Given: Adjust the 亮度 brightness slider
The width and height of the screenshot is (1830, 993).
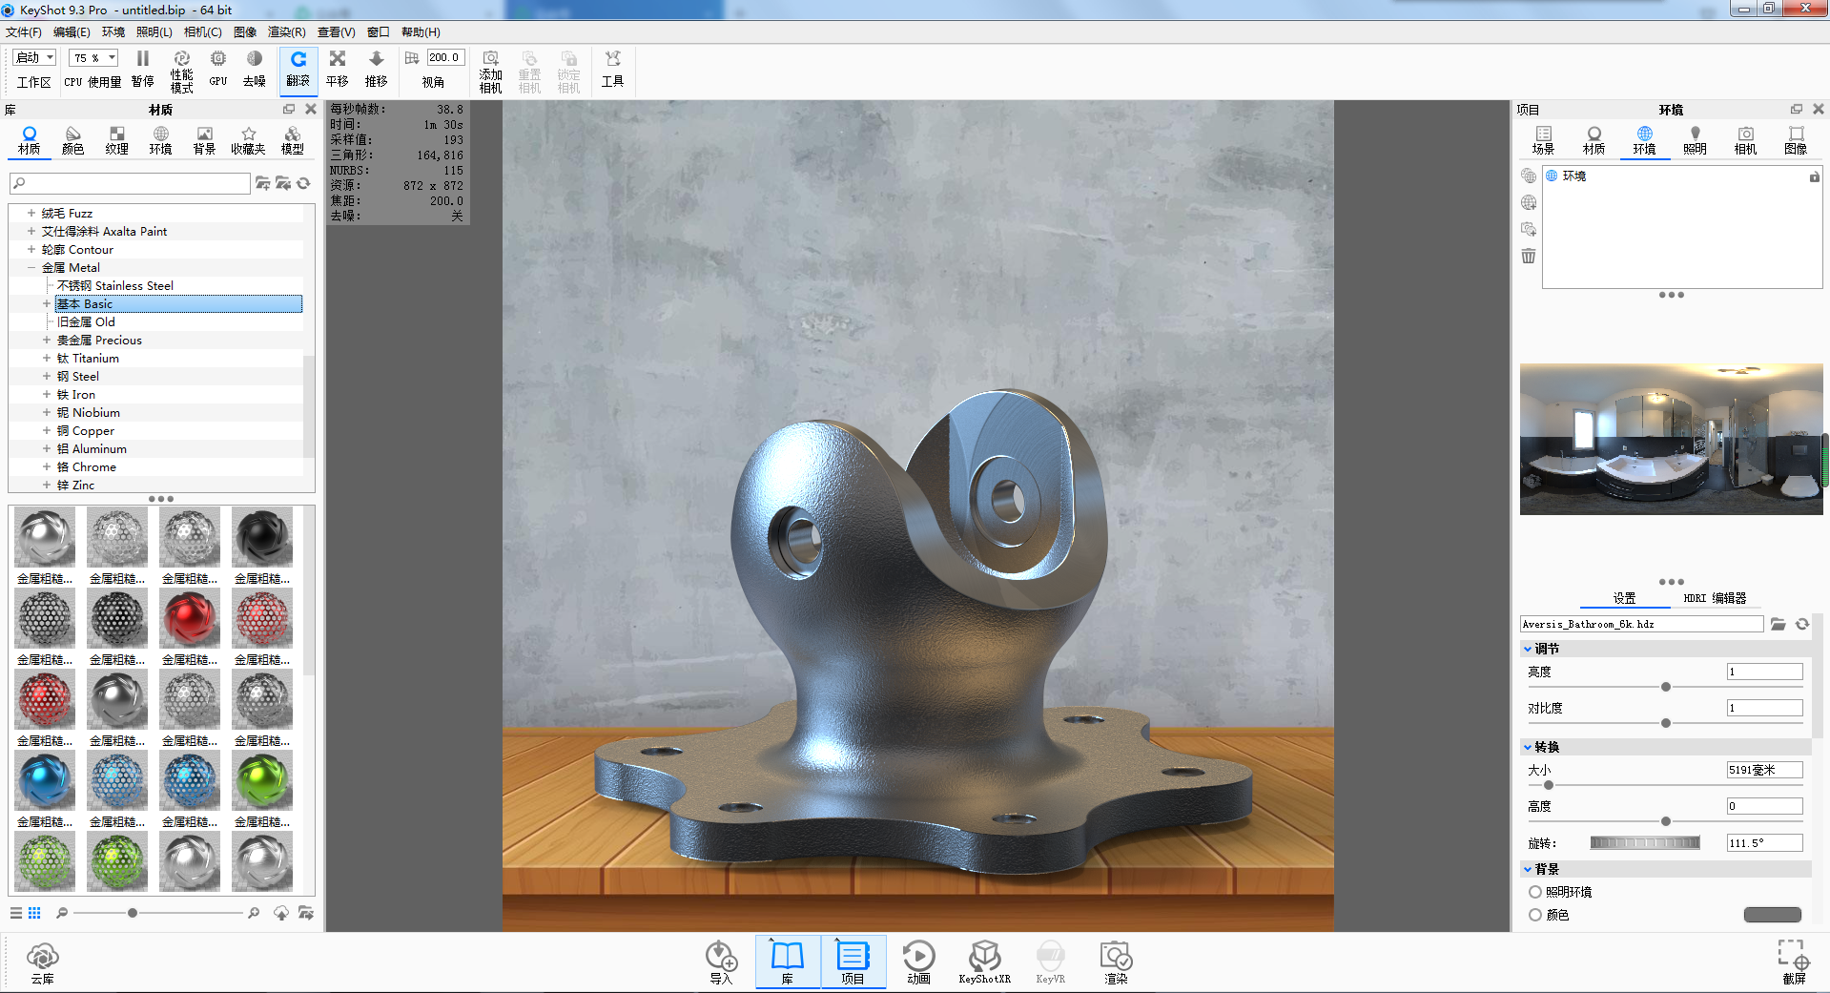Looking at the screenshot, I should 1666,687.
